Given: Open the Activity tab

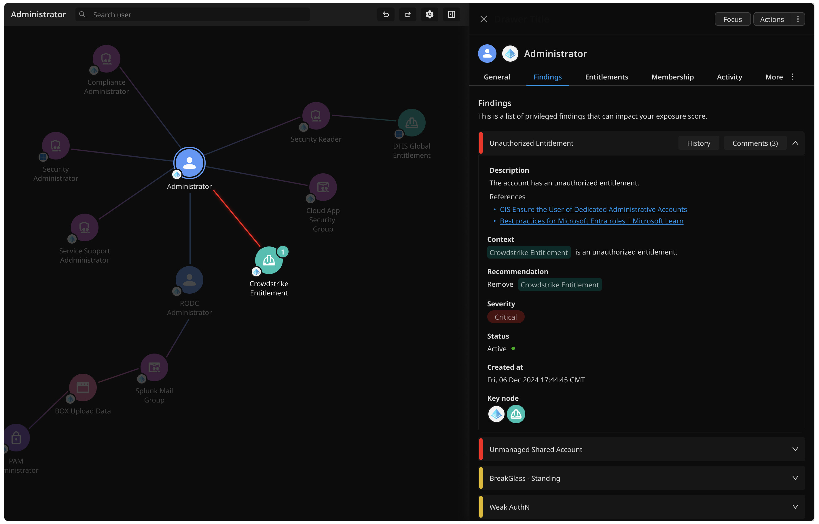Looking at the screenshot, I should (729, 77).
